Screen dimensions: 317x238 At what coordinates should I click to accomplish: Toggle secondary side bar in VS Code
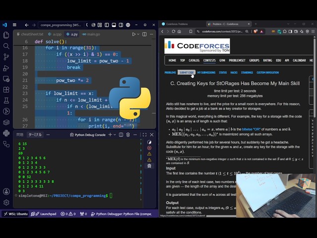pos(121,25)
